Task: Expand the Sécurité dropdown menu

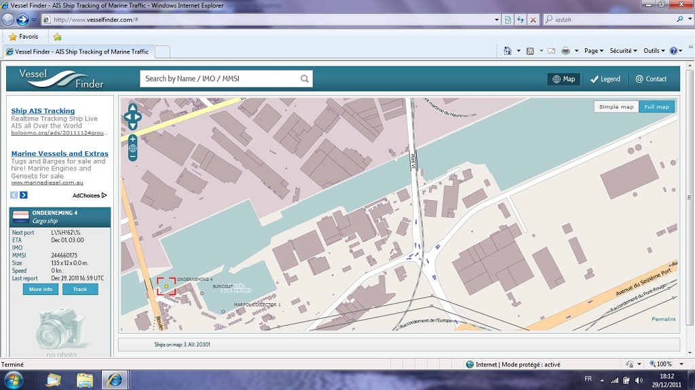Action: coord(623,51)
